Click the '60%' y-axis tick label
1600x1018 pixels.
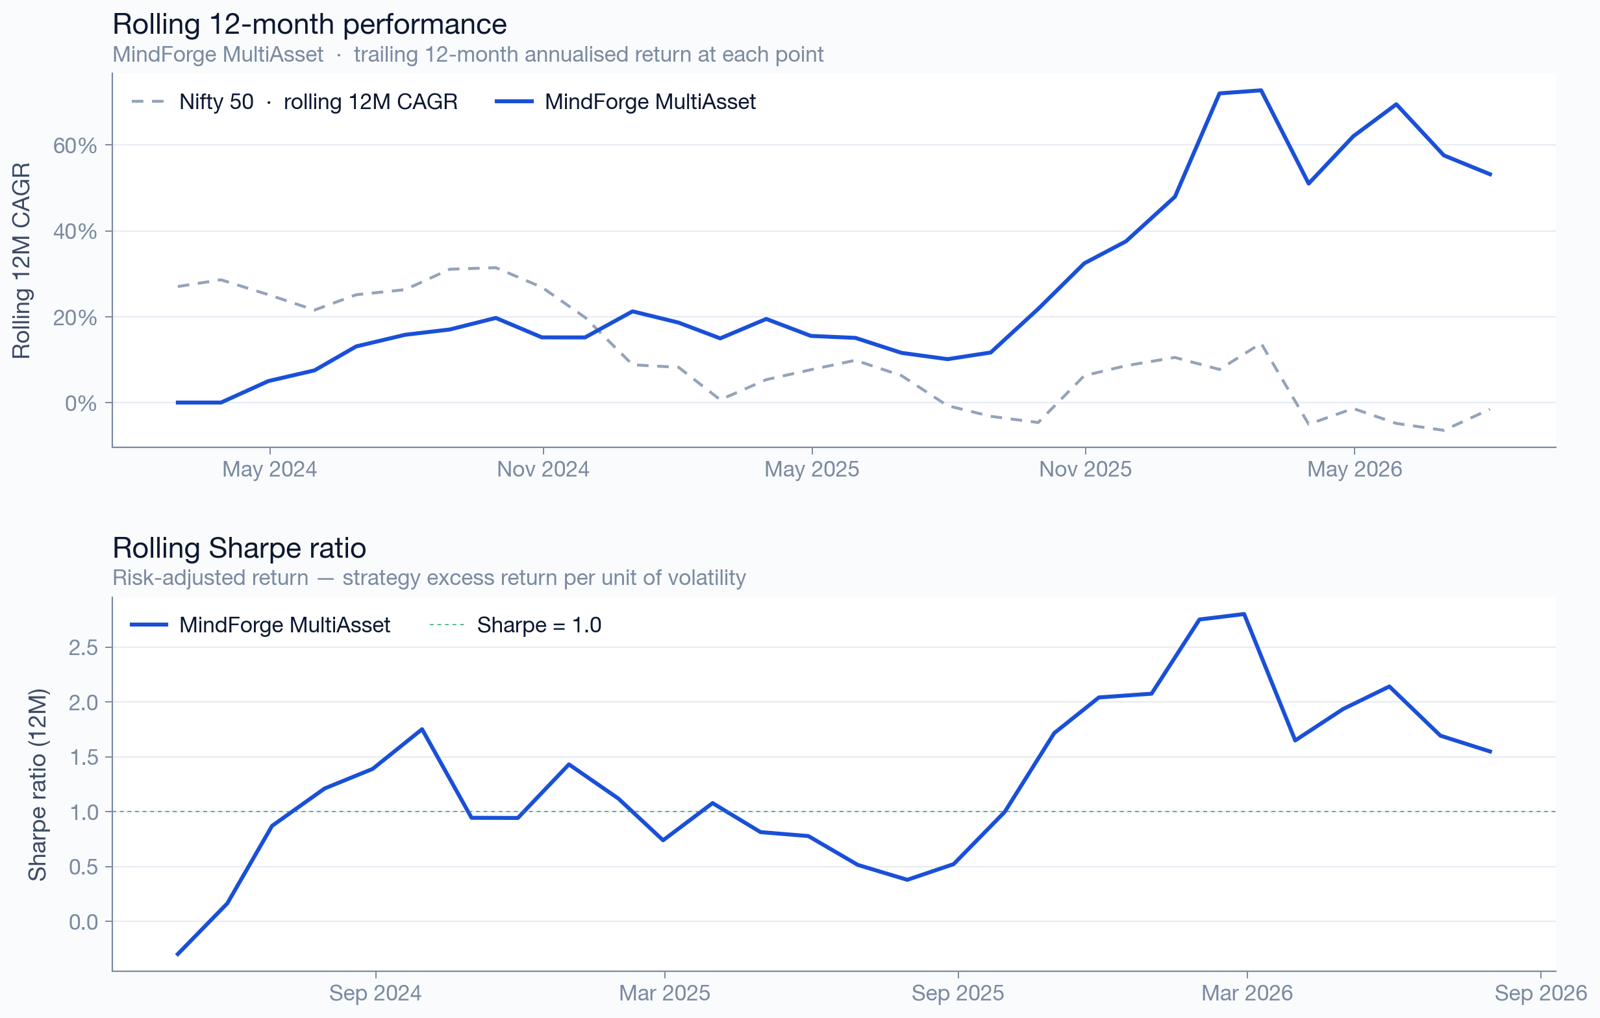pyautogui.click(x=75, y=145)
